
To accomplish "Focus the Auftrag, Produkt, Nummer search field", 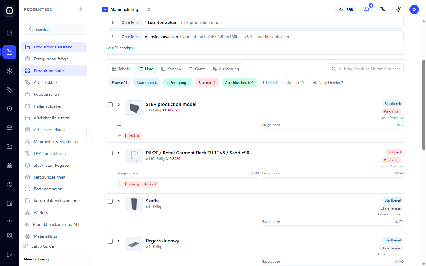I will 366,69.
